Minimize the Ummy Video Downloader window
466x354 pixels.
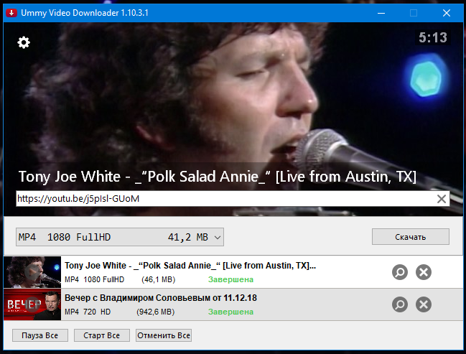point(381,13)
